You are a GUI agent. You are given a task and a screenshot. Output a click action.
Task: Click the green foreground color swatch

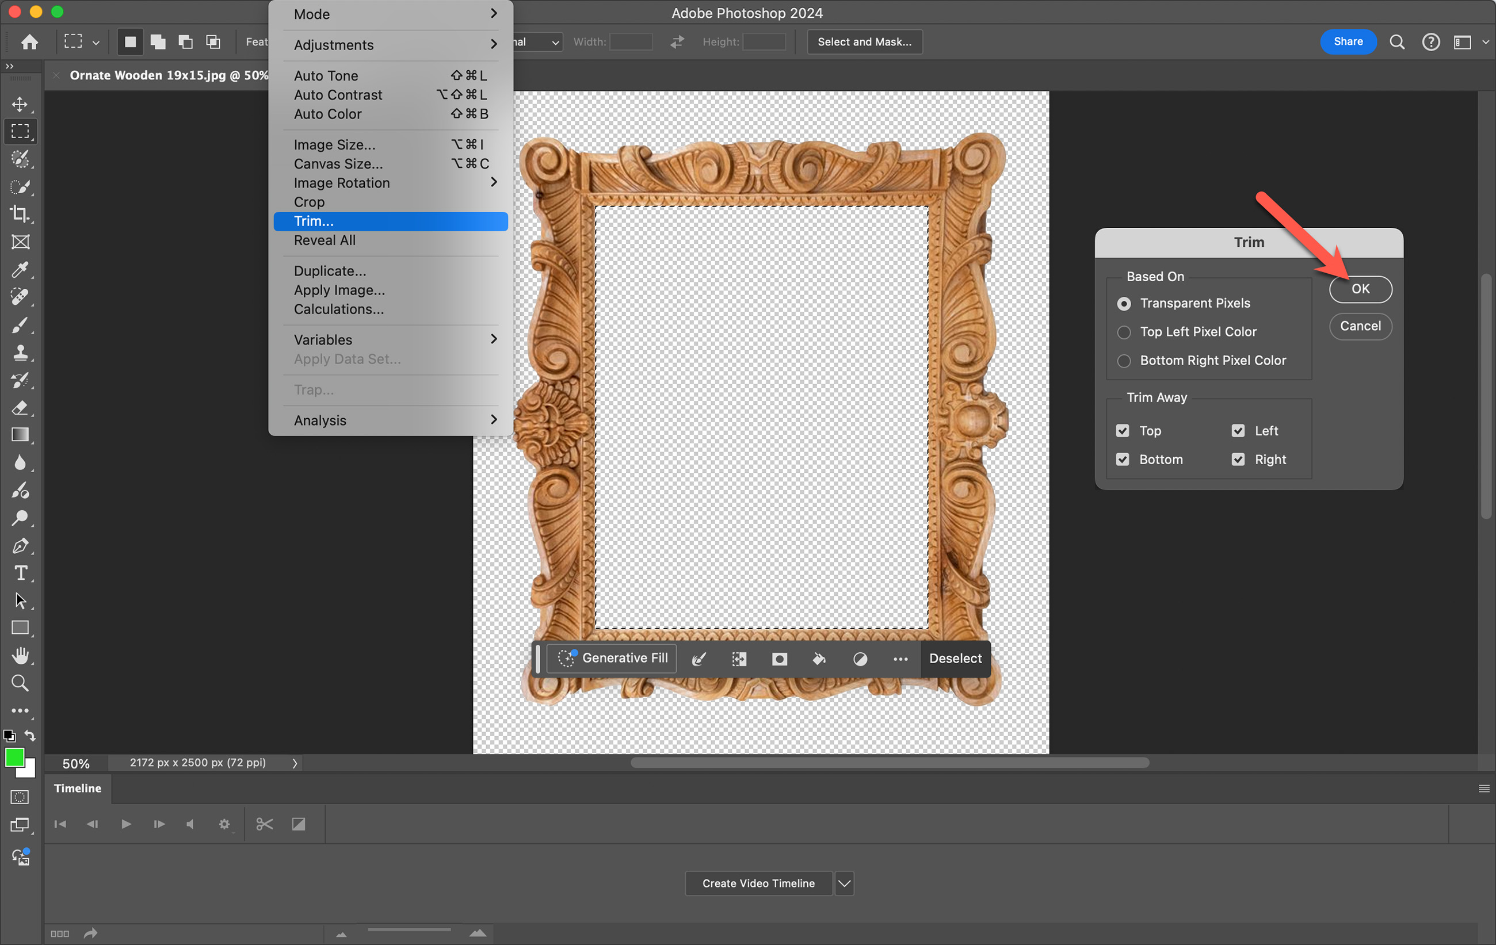(x=14, y=757)
